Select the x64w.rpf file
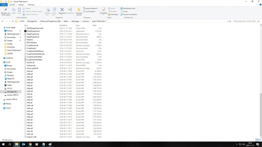 [30, 134]
